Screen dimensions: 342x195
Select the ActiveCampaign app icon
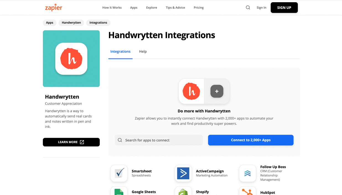tap(183, 173)
